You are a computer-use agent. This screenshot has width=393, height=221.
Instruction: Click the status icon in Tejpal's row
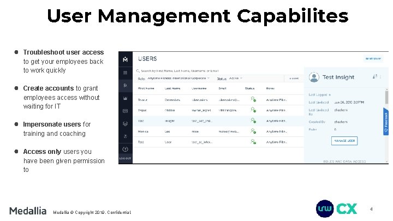253,110
